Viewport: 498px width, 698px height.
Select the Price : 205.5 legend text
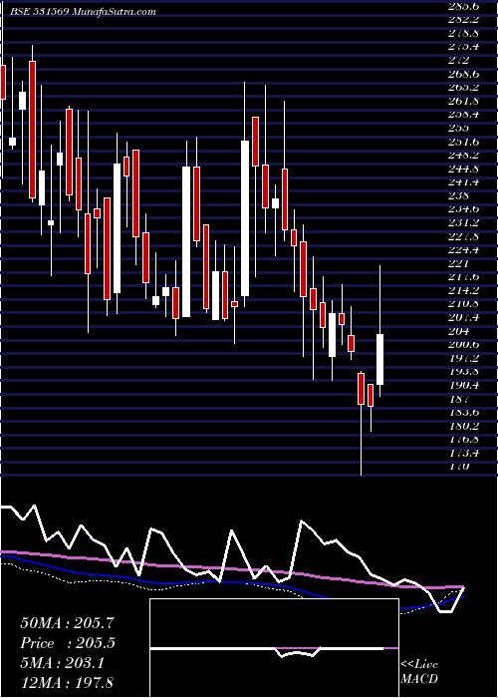click(67, 643)
